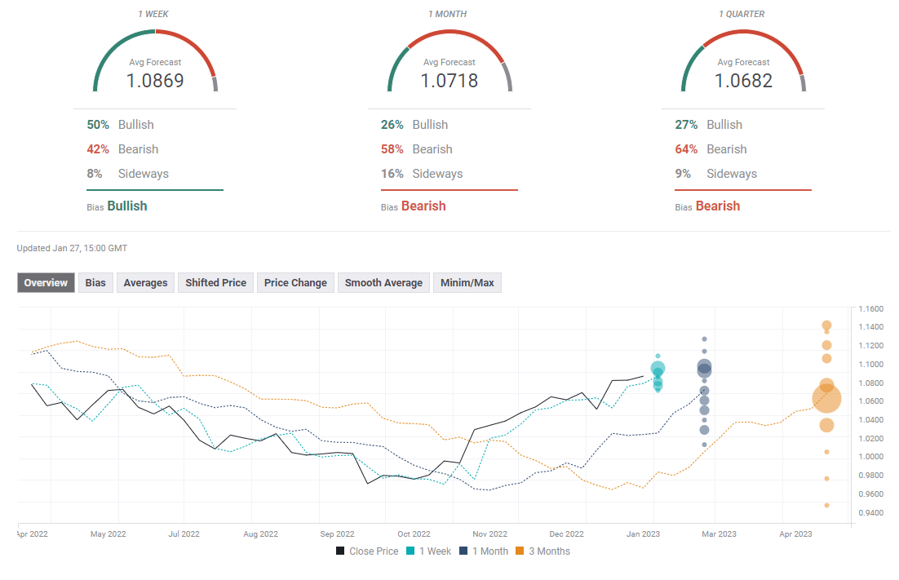Viewport: 899px width, 580px height.
Task: Click the 1 Quarter forecast gauge
Action: (x=743, y=65)
